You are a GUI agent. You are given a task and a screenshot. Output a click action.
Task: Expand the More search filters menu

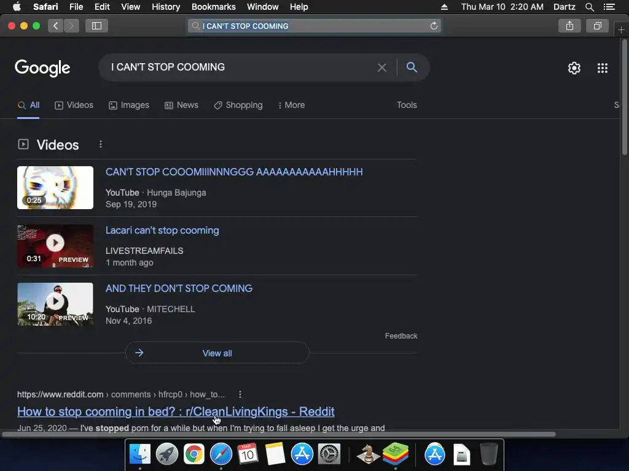coord(292,105)
